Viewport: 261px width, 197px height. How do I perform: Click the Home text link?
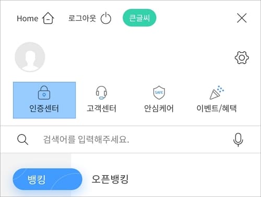pos(28,18)
